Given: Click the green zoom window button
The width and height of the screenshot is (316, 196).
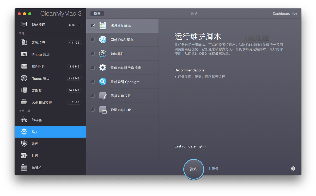Looking at the screenshot, I should click(30, 13).
